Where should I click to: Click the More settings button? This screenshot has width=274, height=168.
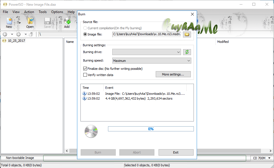pyautogui.click(x=173, y=74)
